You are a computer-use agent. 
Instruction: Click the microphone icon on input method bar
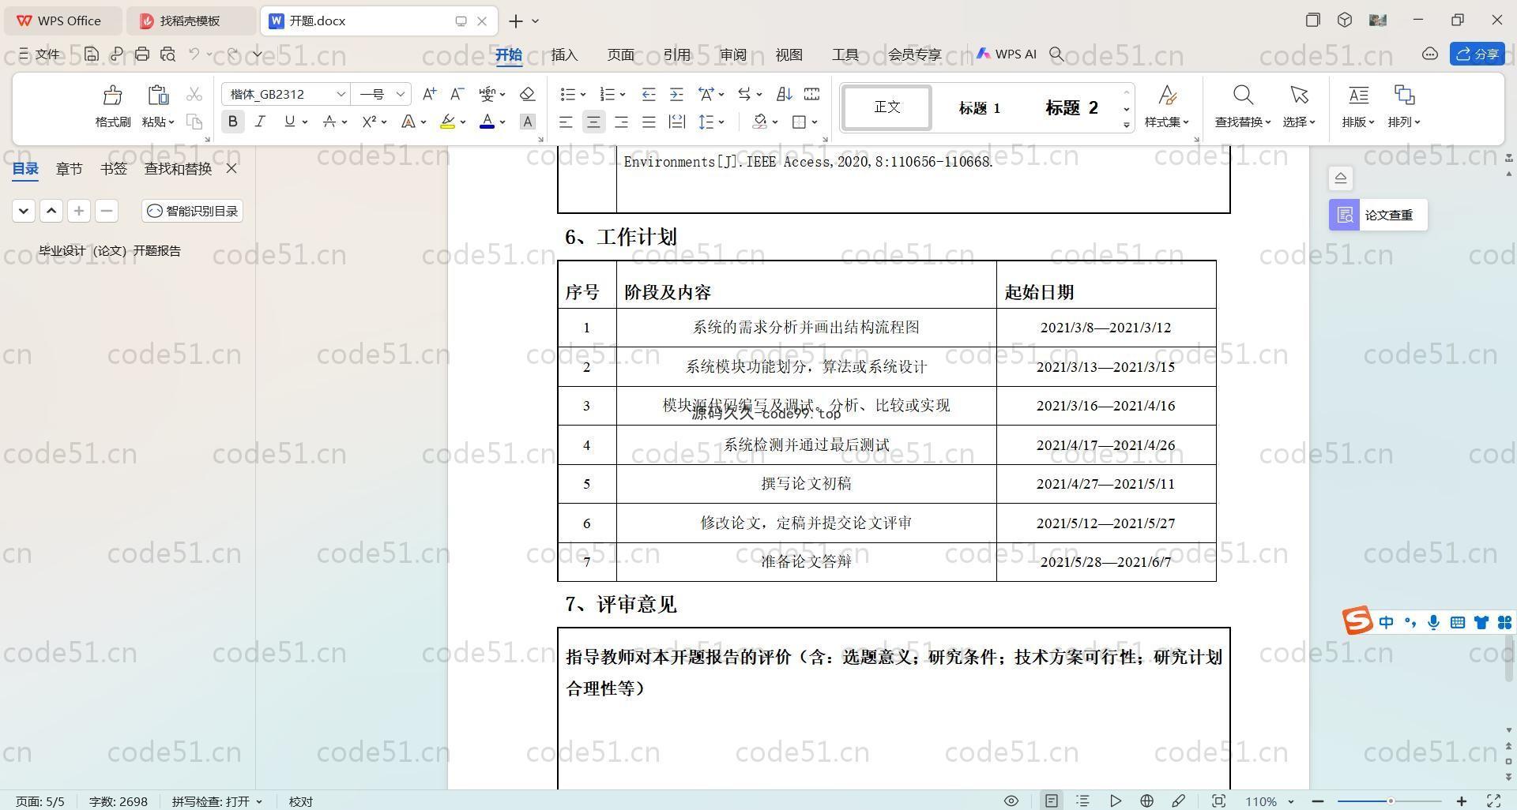(1433, 622)
